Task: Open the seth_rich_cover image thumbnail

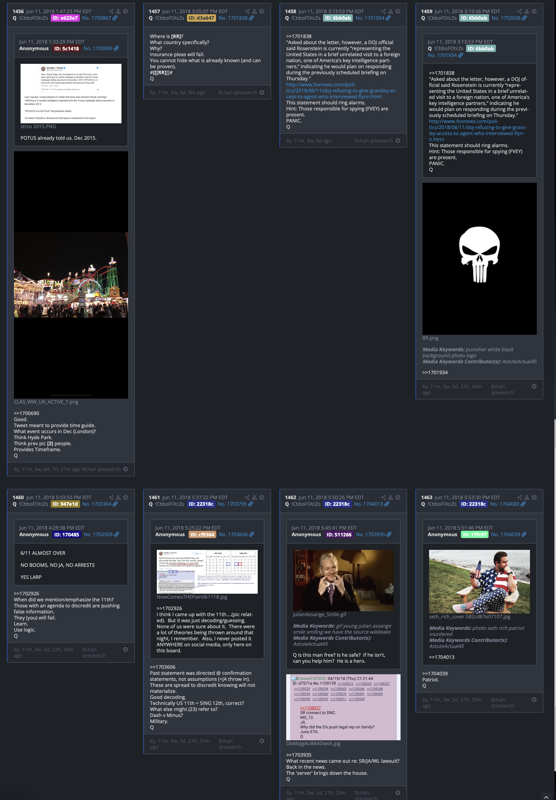Action: pos(479,582)
